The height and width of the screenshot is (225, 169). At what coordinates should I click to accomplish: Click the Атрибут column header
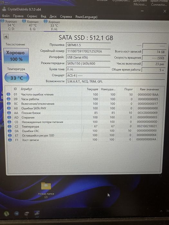26,89
